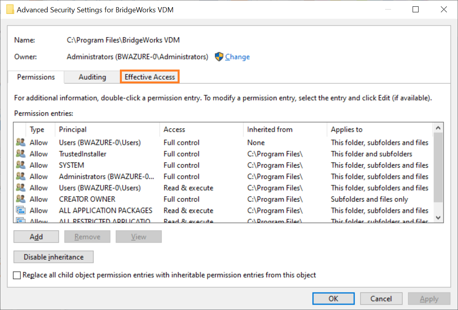
Task: Click the Add button
Action: click(36, 236)
